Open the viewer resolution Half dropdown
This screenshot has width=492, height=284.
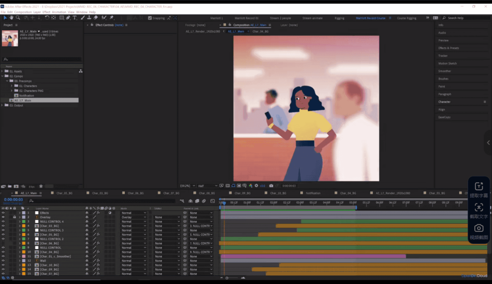(208, 186)
